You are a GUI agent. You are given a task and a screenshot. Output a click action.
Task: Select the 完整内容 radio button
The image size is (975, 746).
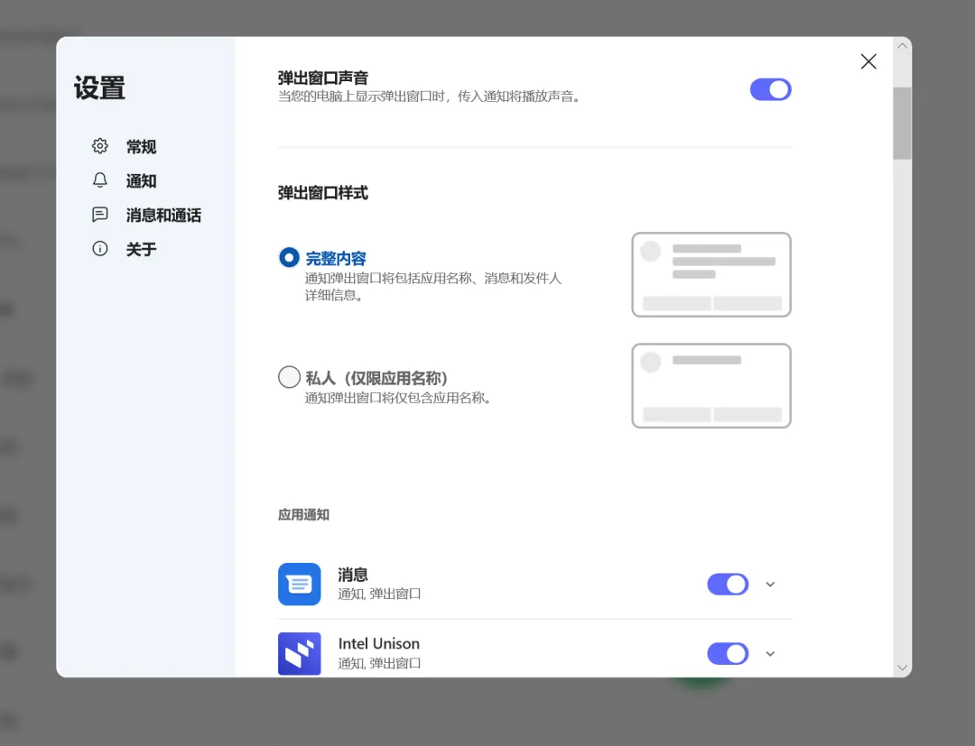[x=289, y=257]
